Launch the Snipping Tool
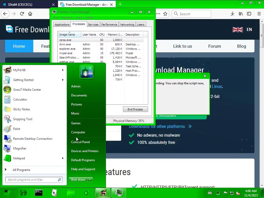This screenshot has width=264, height=198. 23,119
